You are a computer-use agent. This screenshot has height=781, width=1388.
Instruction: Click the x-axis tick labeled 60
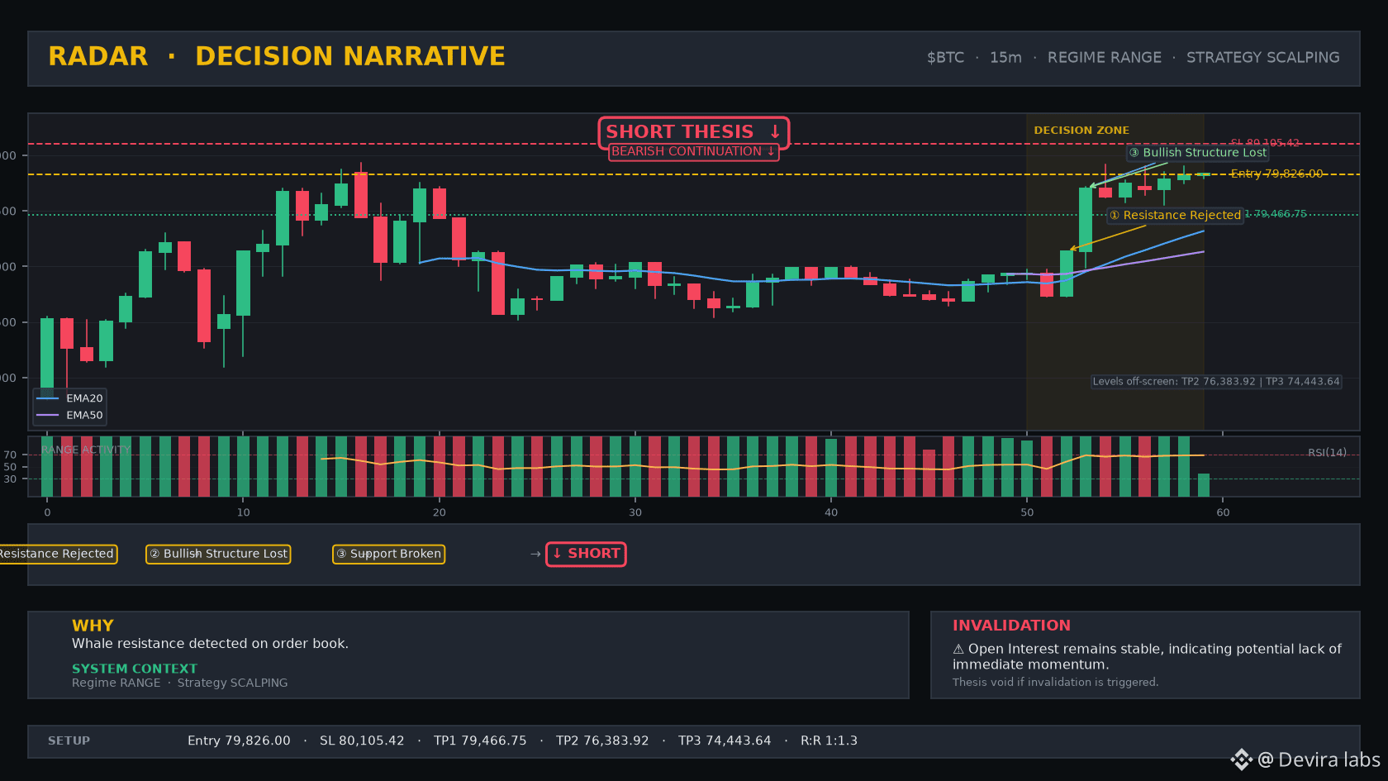[x=1223, y=512]
